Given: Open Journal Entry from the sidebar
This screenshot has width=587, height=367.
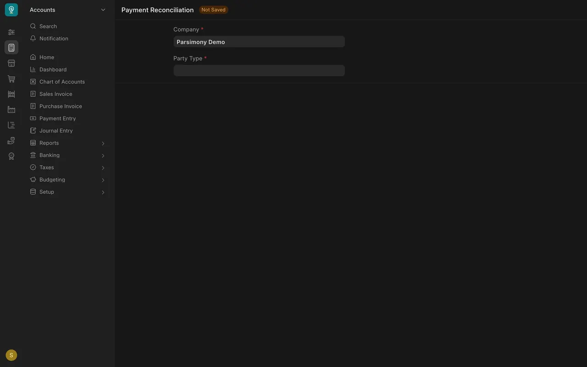Looking at the screenshot, I should [68, 131].
